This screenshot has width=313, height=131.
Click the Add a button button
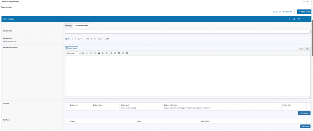(x=304, y=113)
